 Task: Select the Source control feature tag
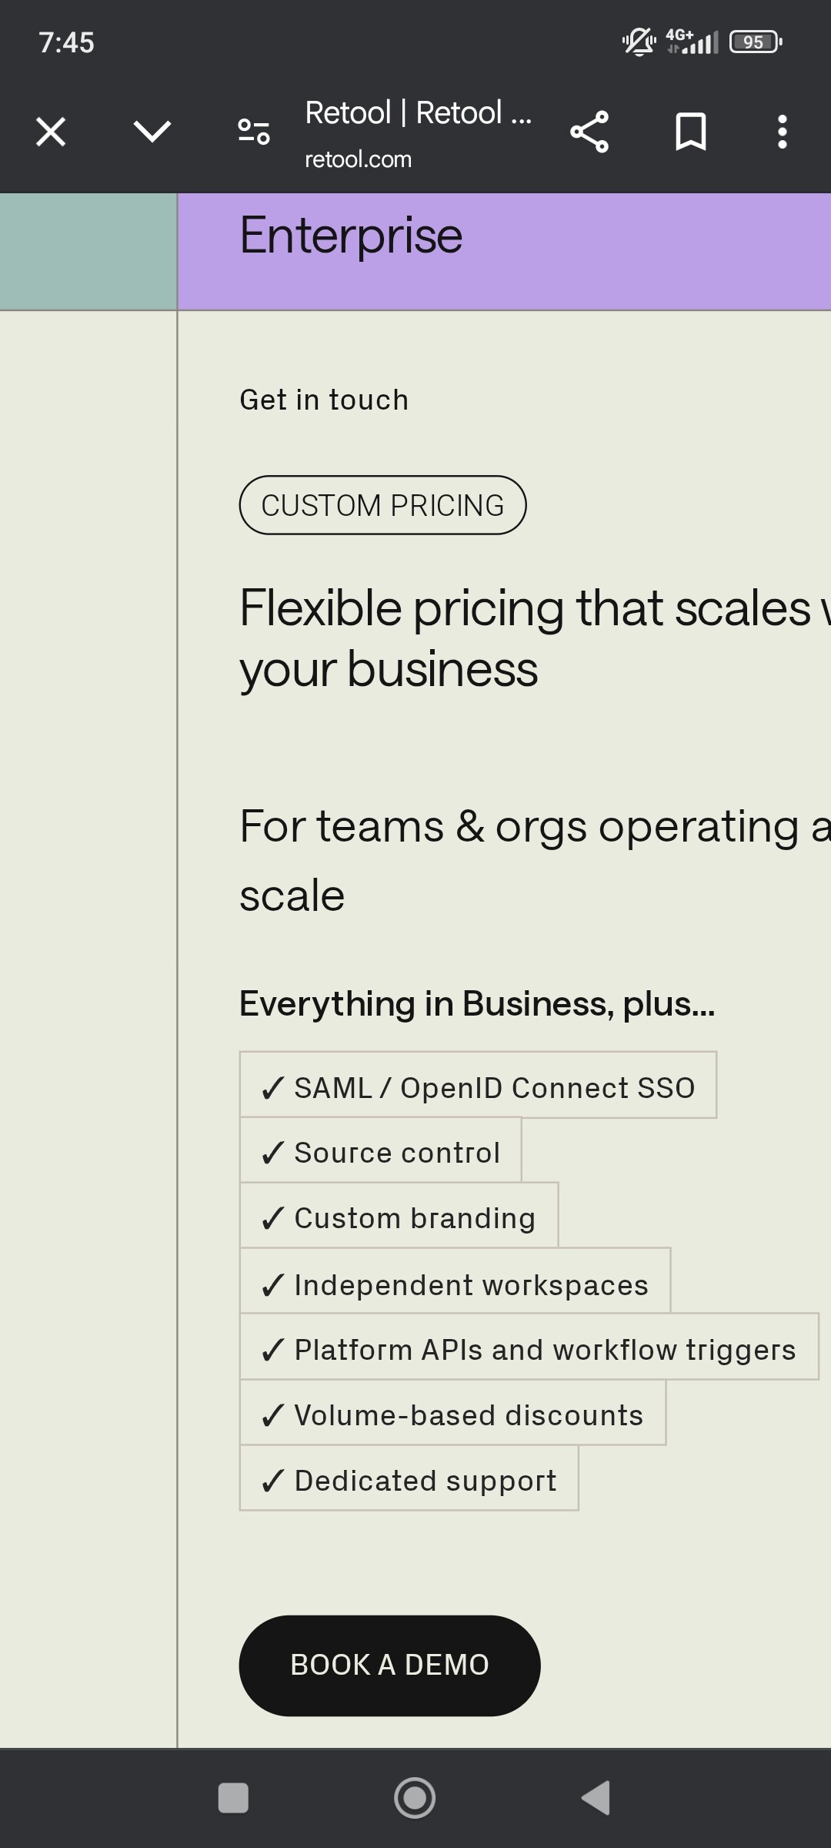point(380,1150)
